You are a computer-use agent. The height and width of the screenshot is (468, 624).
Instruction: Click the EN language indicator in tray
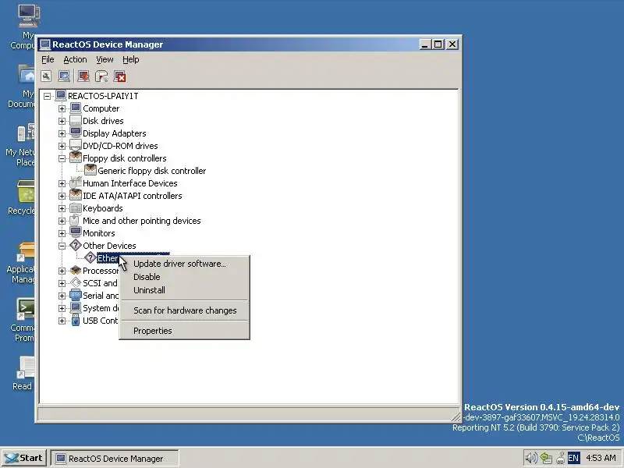573,458
